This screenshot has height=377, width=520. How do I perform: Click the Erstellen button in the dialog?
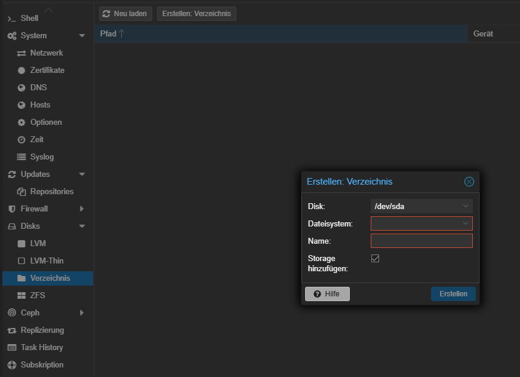[x=453, y=294]
